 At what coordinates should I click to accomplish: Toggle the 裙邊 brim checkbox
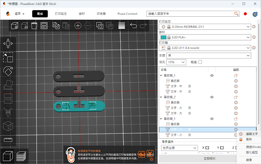pos(200,62)
